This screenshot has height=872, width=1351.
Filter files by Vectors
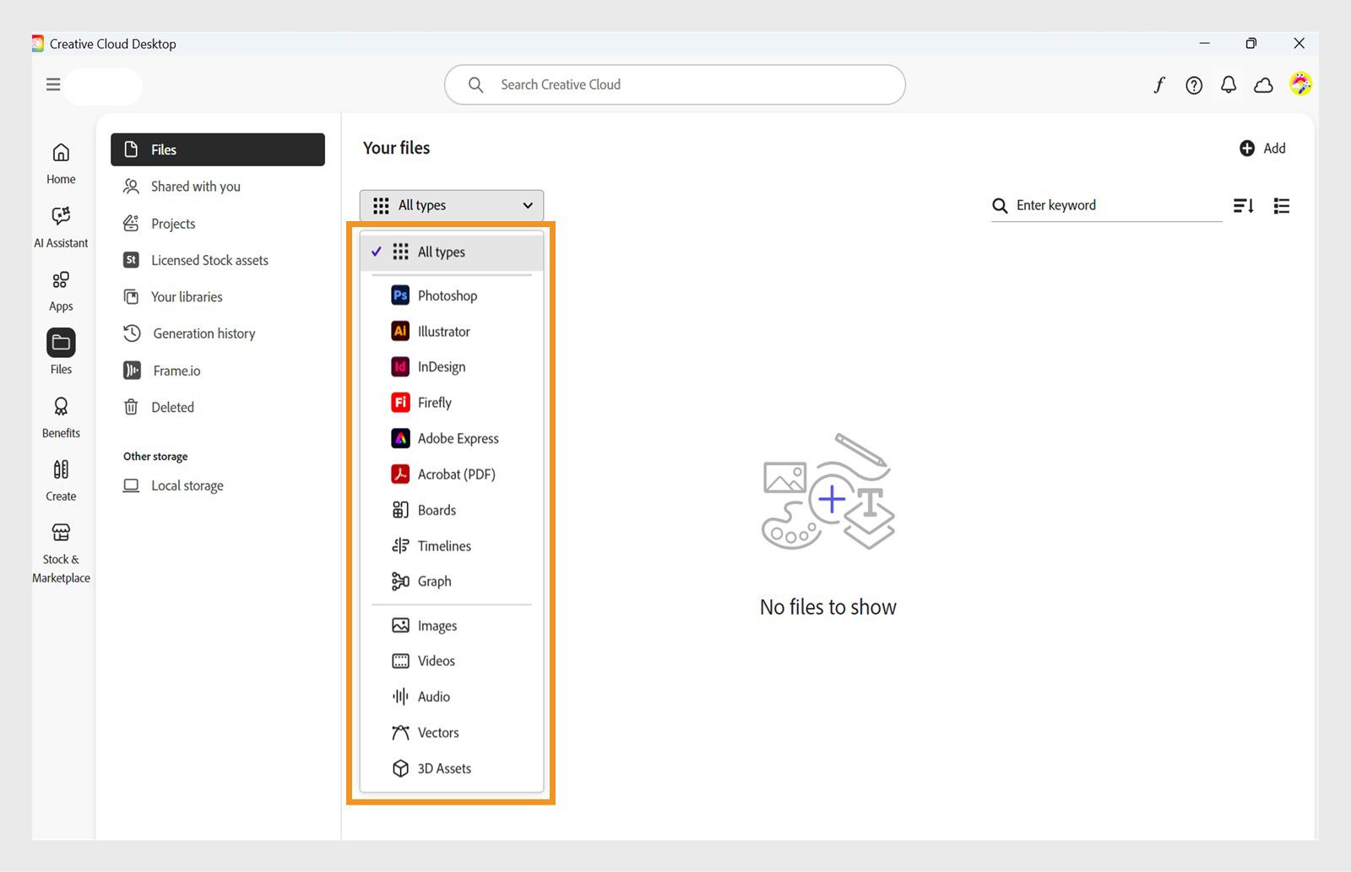(452, 733)
